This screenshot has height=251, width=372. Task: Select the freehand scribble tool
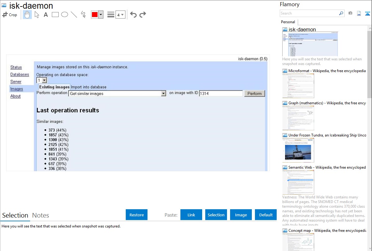tap(83, 15)
